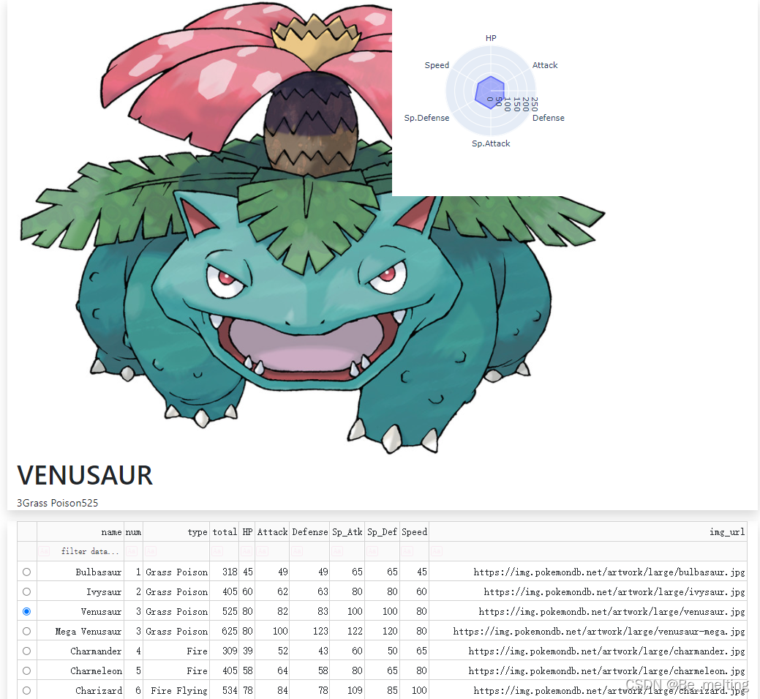The width and height of the screenshot is (760, 699).
Task: Click the venusaur-mega.jpg image URL cell
Action: tap(588, 631)
